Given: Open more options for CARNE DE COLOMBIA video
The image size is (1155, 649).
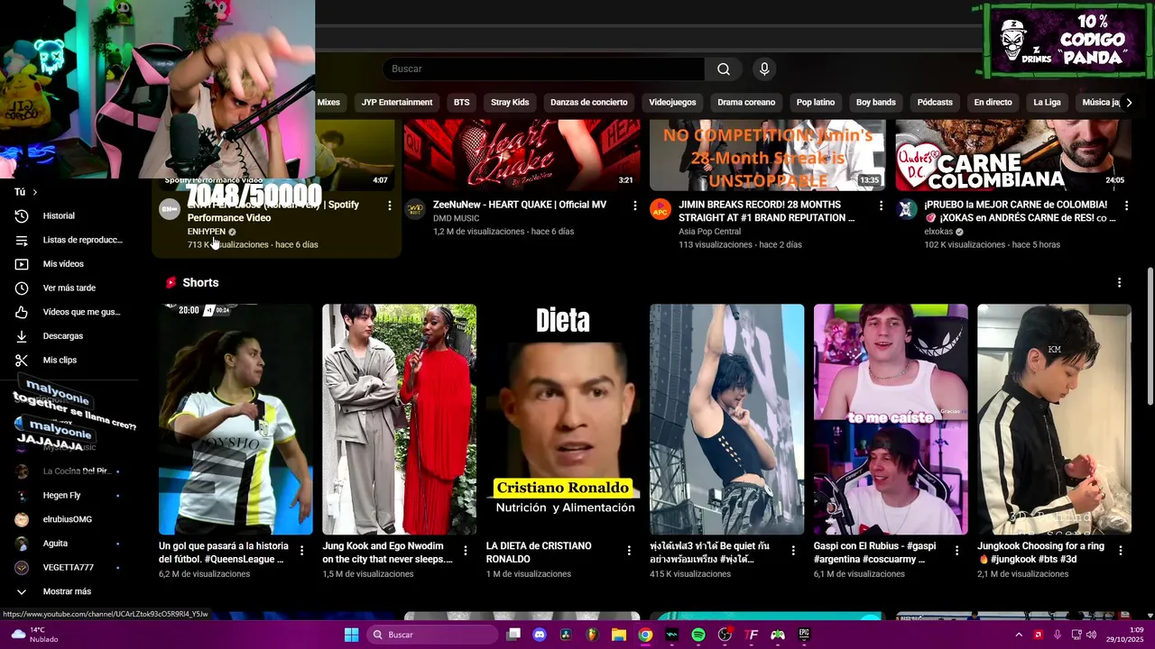Looking at the screenshot, I should click(1126, 206).
